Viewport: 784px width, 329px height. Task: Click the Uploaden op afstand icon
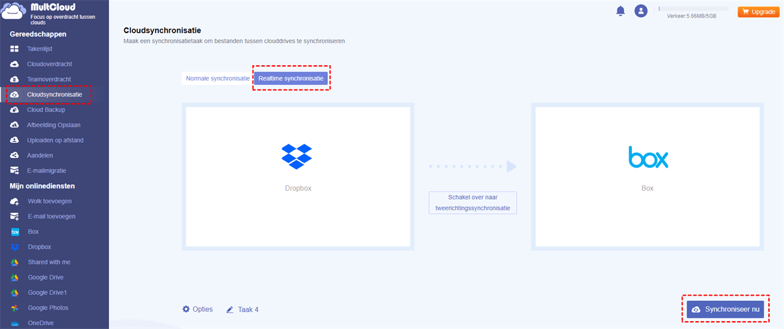tap(14, 140)
